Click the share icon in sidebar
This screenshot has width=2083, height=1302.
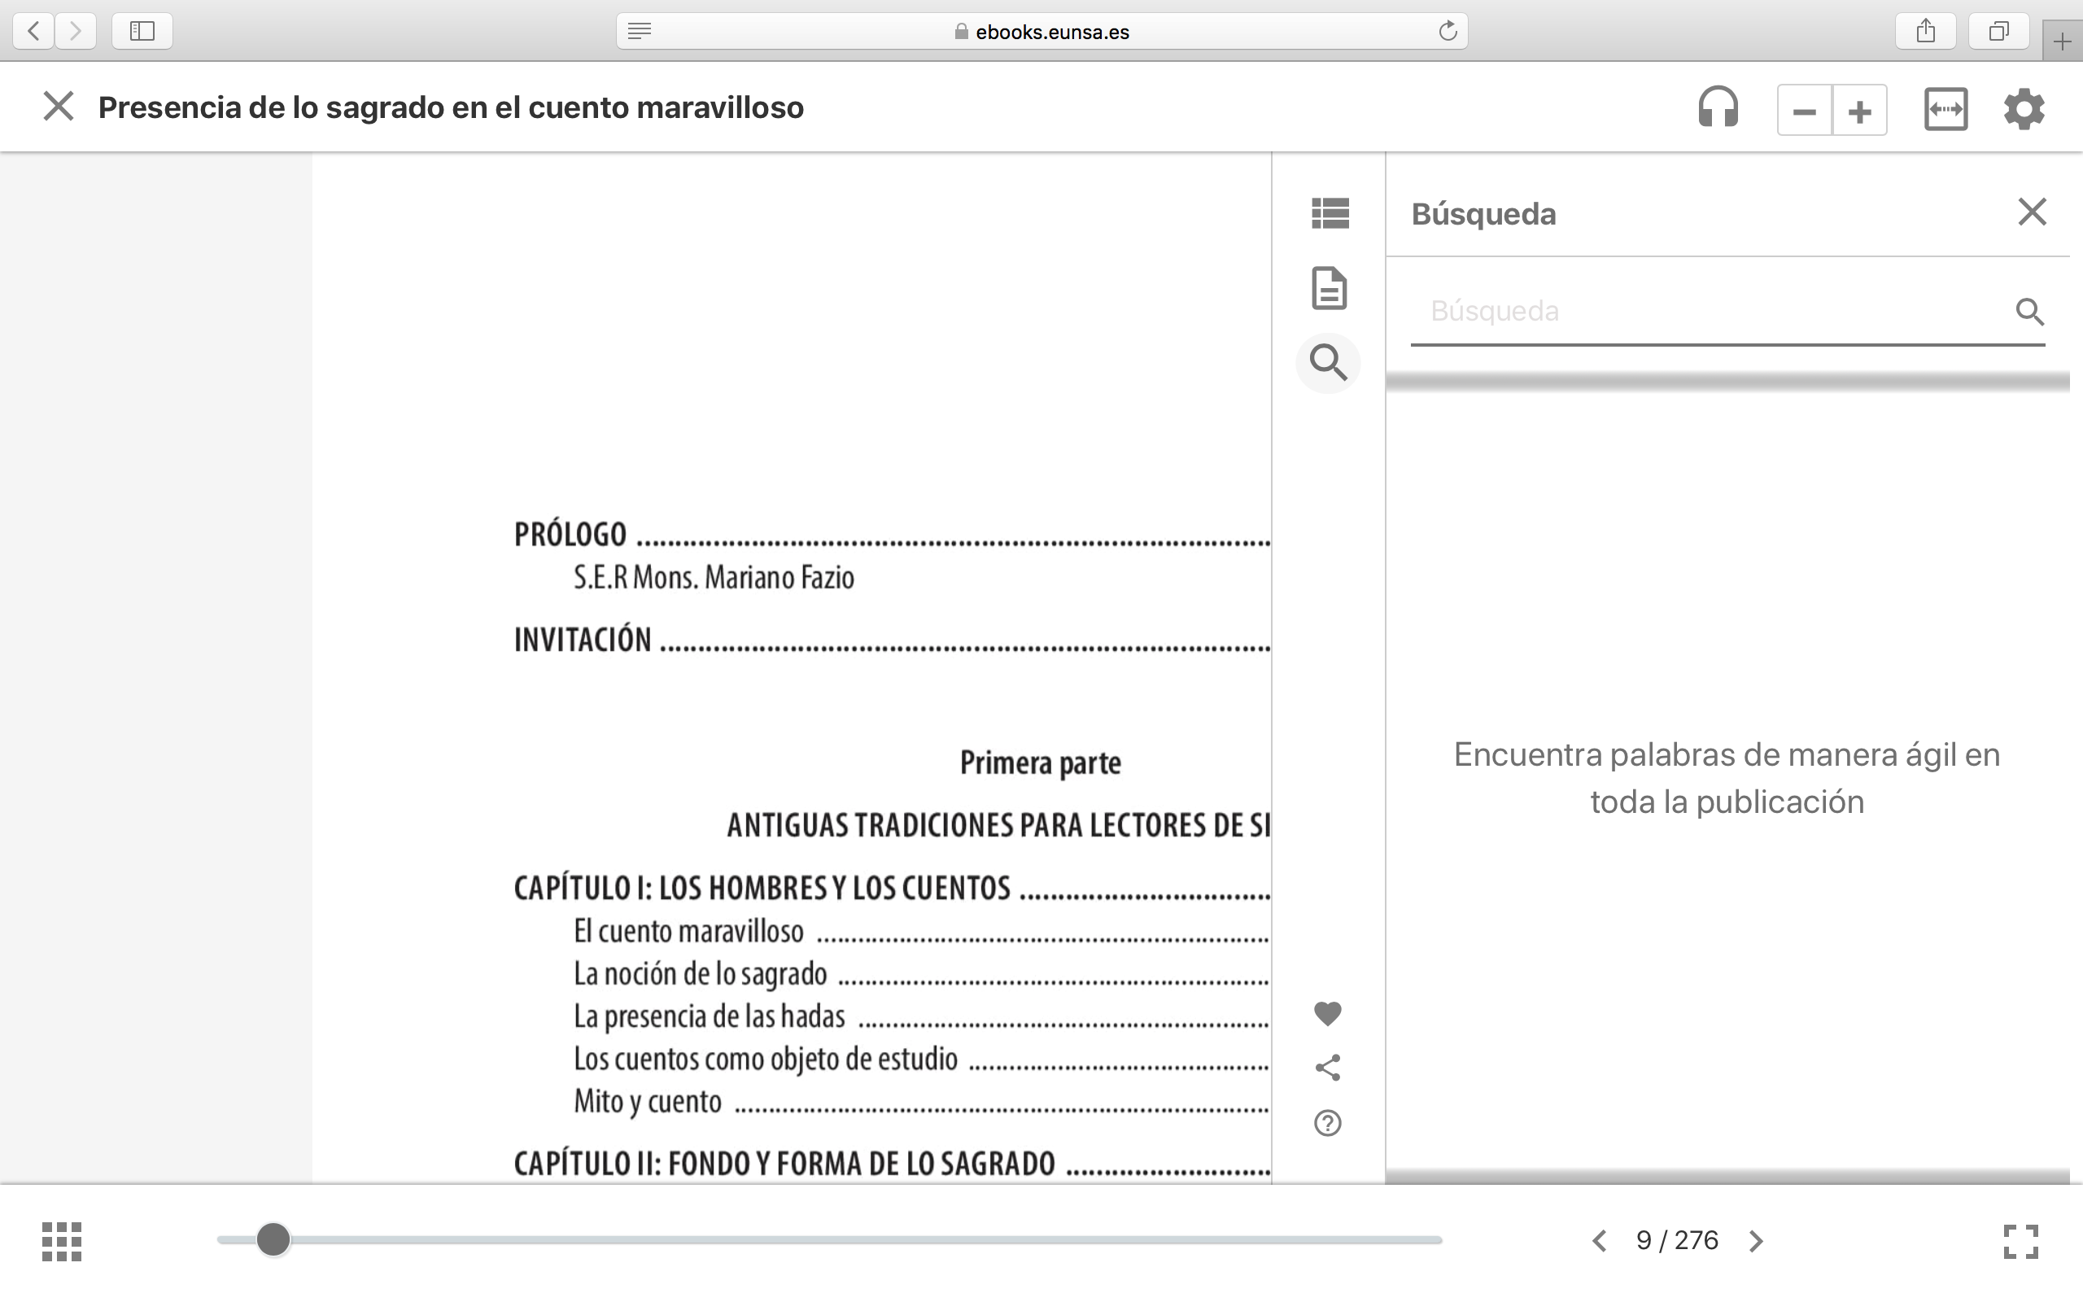click(1327, 1068)
